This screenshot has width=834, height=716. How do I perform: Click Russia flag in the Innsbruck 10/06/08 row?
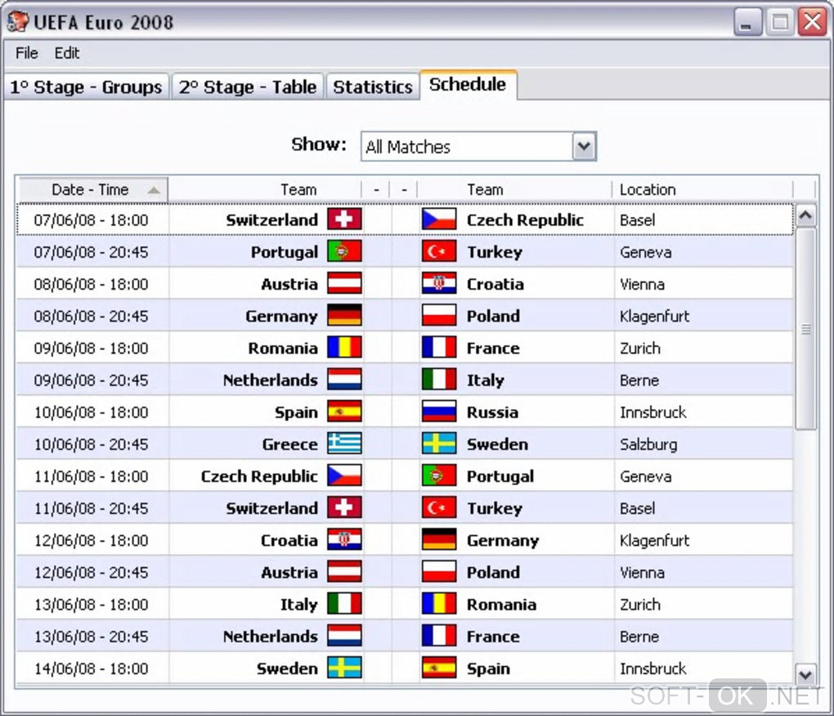pos(439,412)
